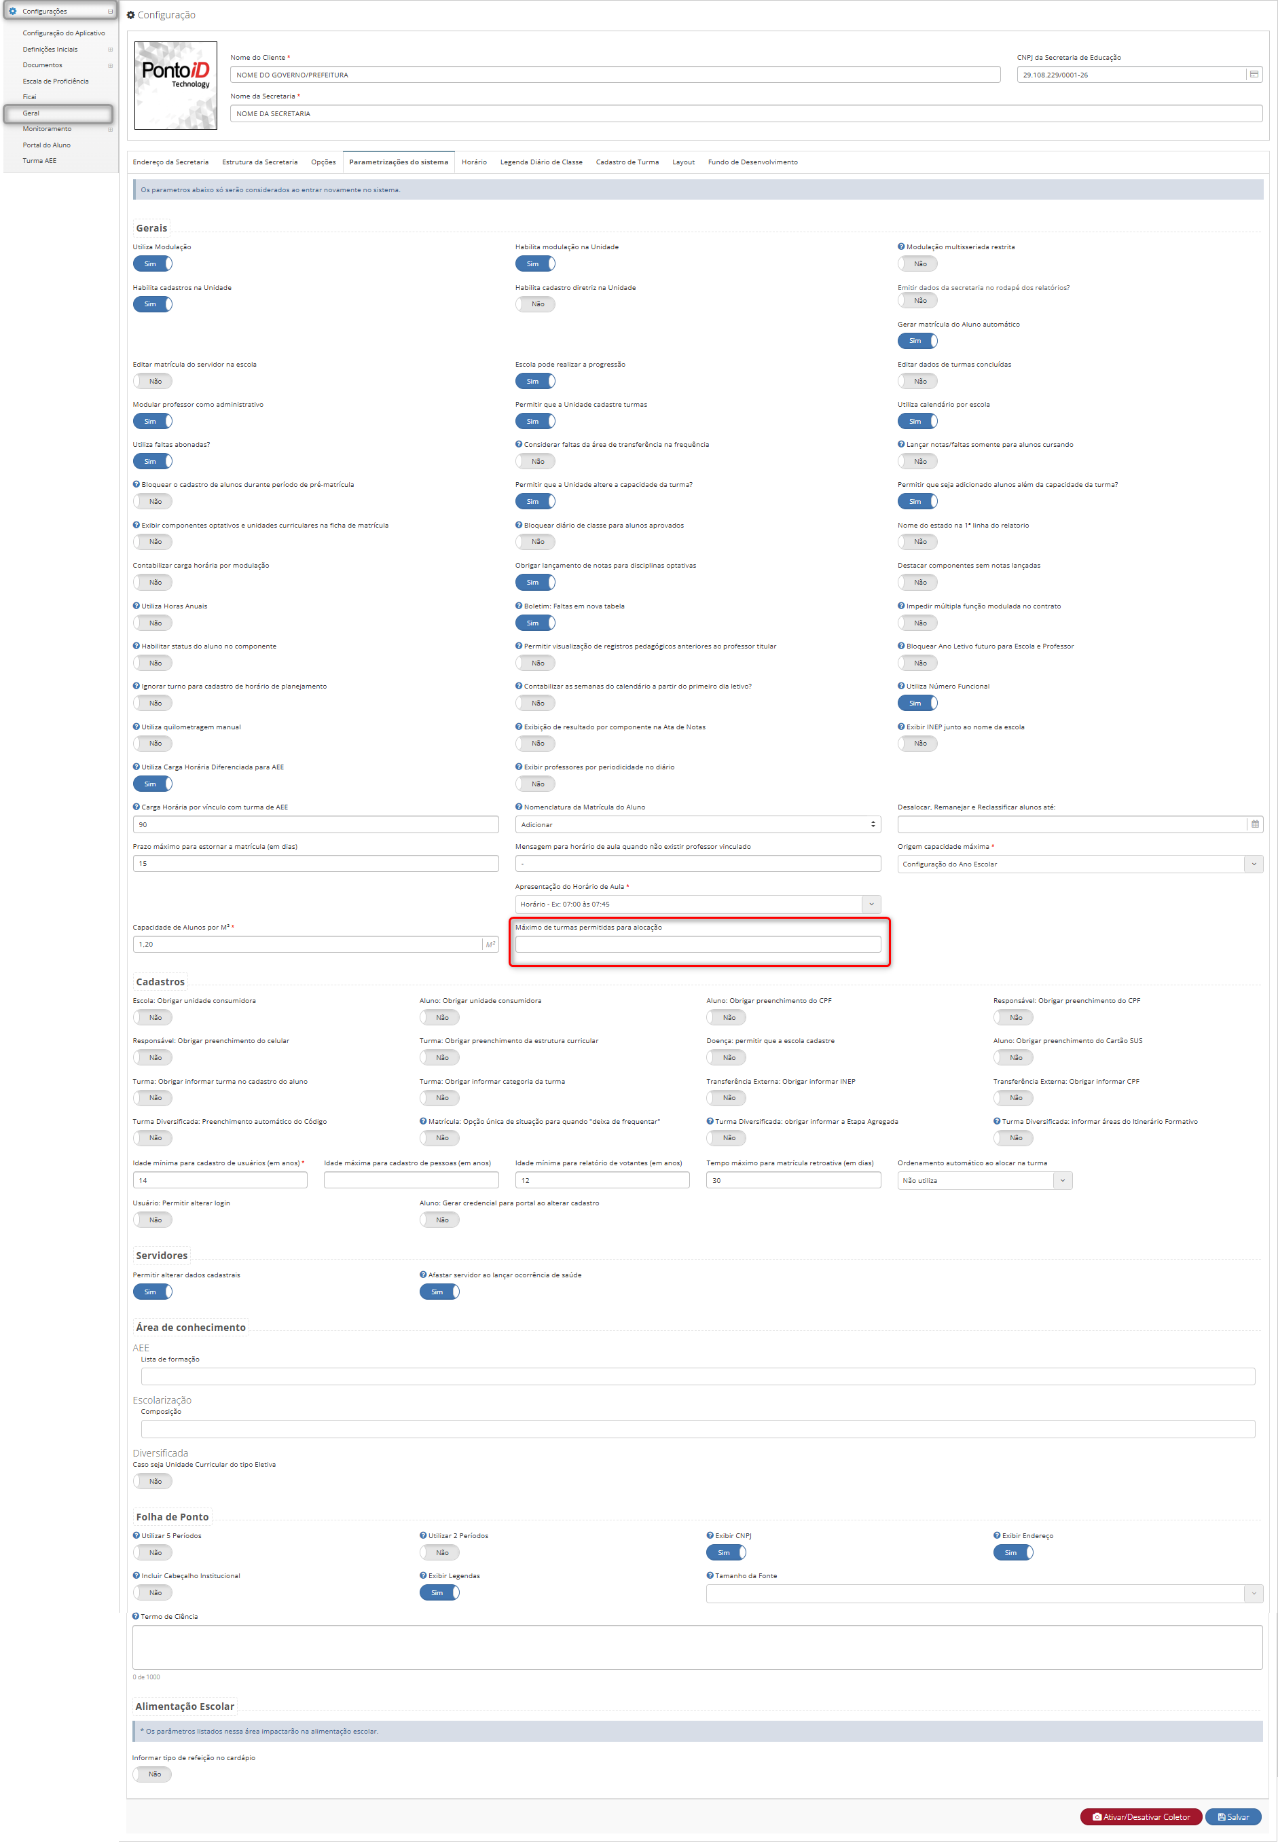Click help icon beside Termo de Ciência
This screenshot has height=1845, width=1278.
tap(135, 1616)
